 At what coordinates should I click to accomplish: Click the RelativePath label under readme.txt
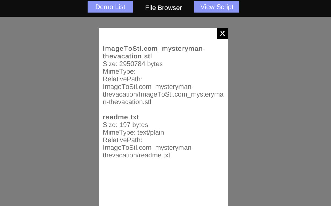[122, 140]
